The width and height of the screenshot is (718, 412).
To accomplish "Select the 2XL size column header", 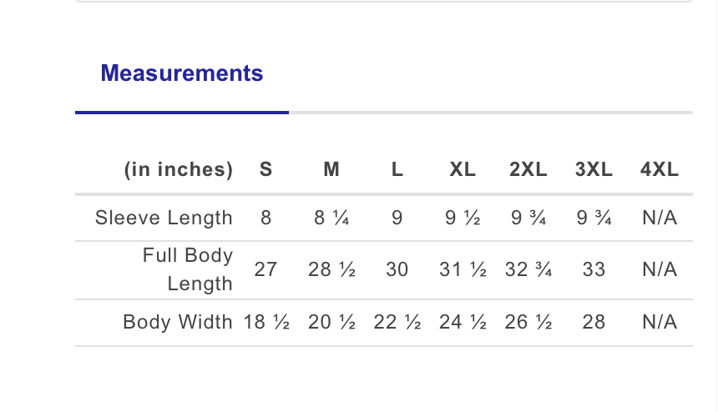I will [528, 169].
